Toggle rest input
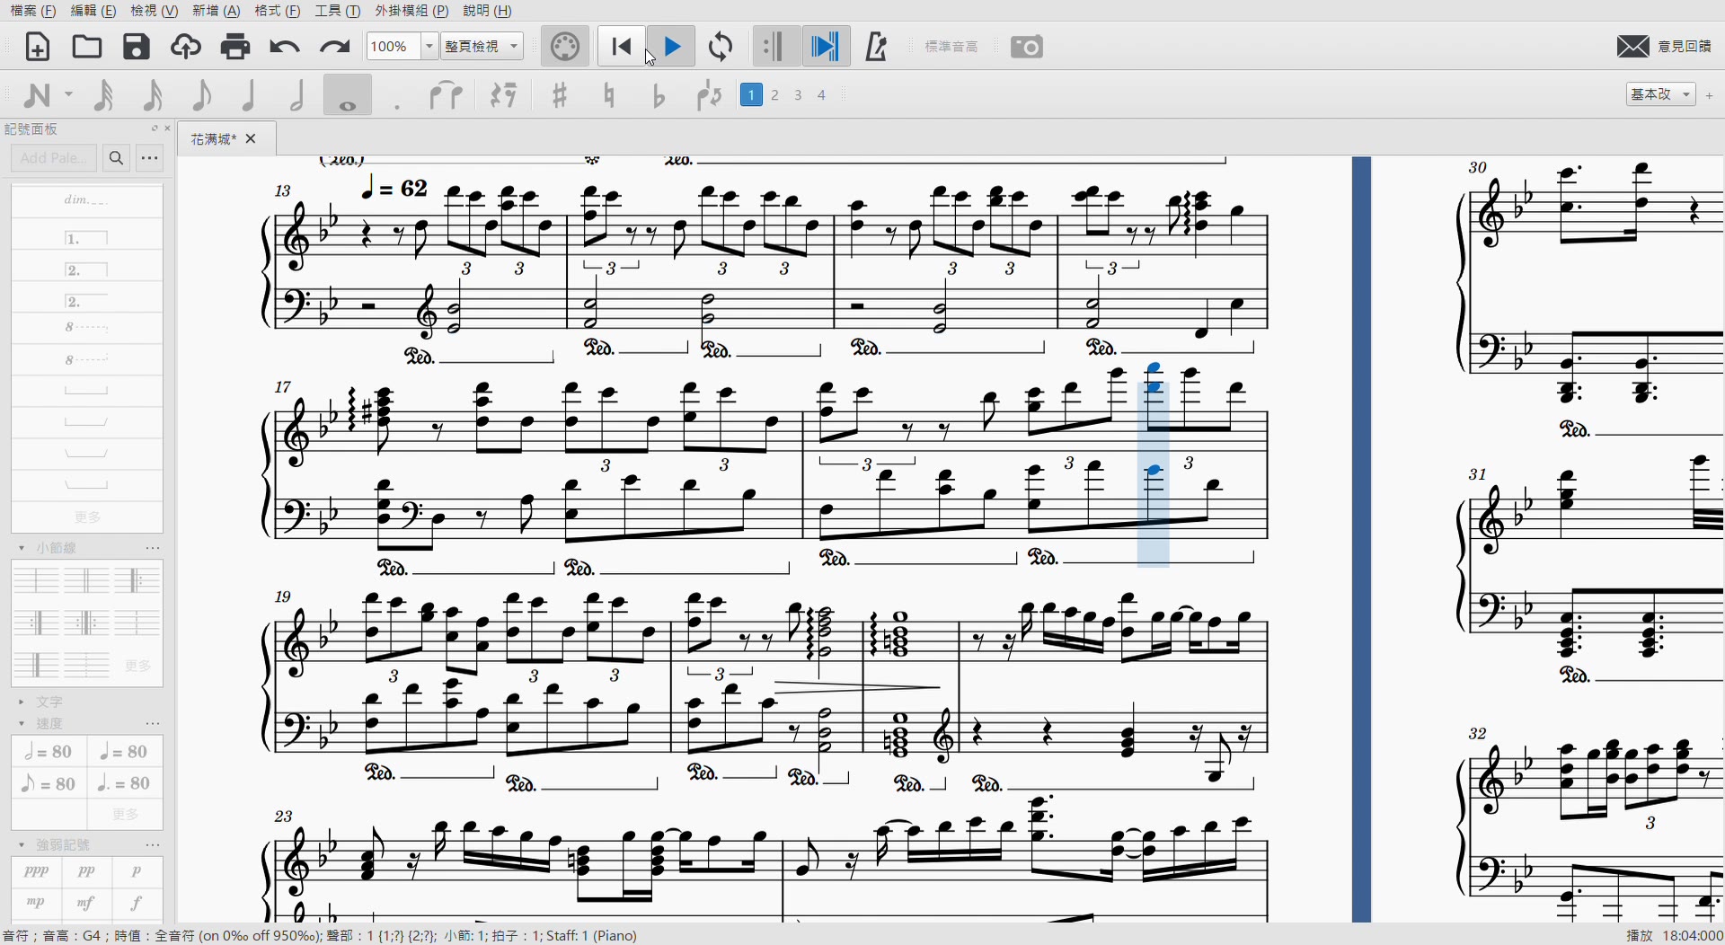Viewport: 1725px width, 945px height. coord(504,94)
